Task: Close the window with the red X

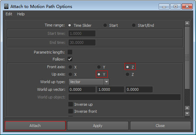Action: coord(187,7)
